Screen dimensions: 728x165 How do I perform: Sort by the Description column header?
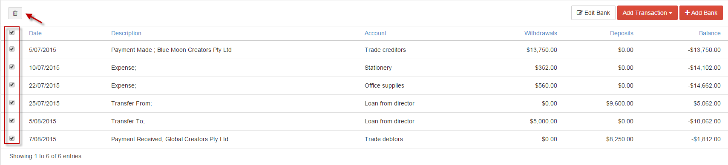click(x=126, y=33)
